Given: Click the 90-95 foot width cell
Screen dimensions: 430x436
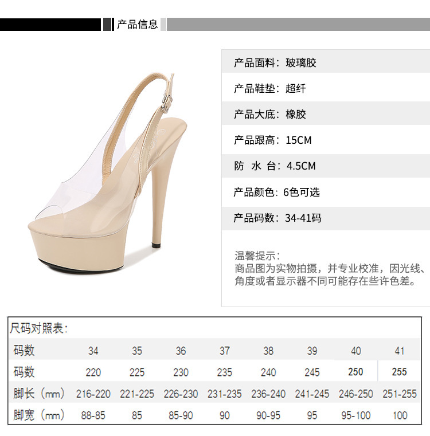Looking at the screenshot, I should tap(268, 415).
